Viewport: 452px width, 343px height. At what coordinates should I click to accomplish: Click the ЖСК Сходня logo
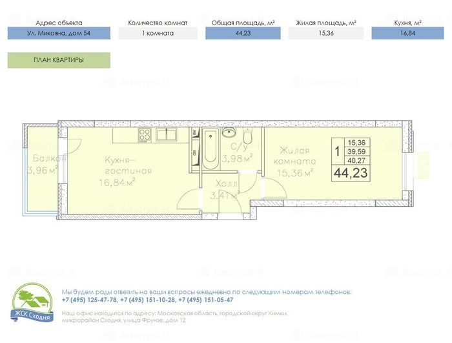(x=32, y=302)
